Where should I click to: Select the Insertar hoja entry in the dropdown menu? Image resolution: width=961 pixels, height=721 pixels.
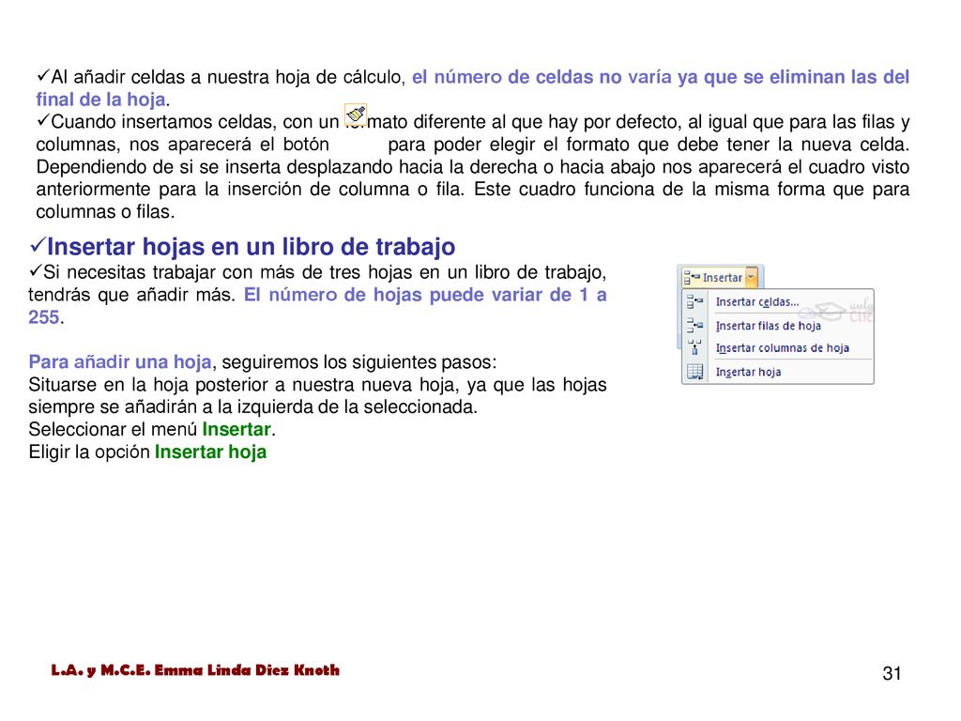click(x=778, y=372)
